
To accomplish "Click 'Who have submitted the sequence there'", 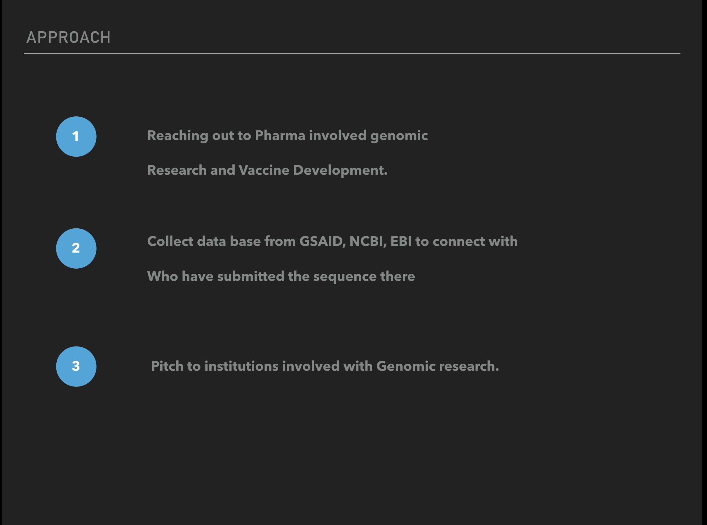I will click(281, 276).
